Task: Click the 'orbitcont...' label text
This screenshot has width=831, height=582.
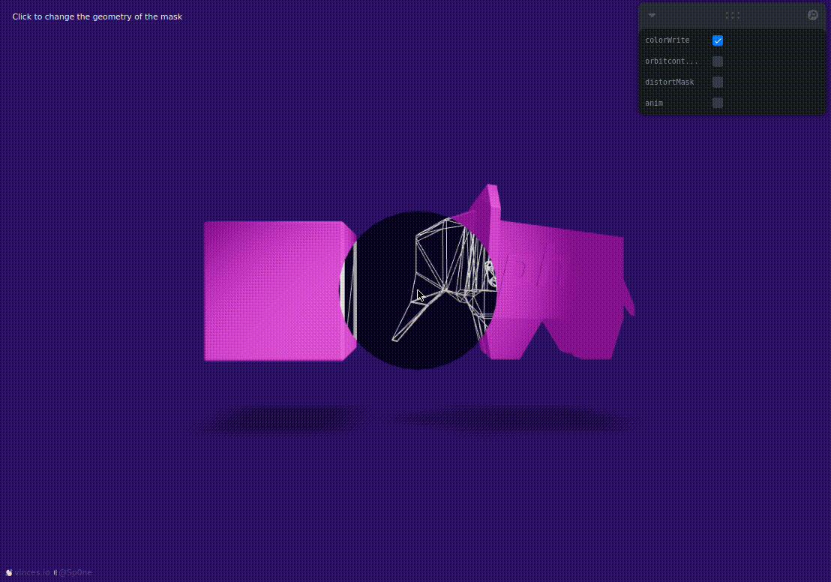Action: pos(671,61)
